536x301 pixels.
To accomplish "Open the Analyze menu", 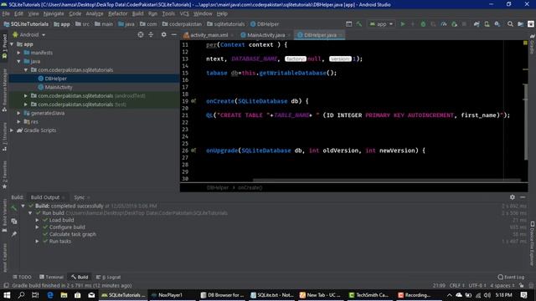I will tap(95, 13).
